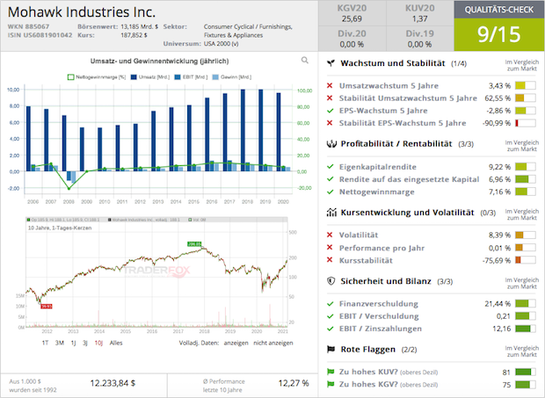Click the Kursstabilität value -75,69 %

pyautogui.click(x=497, y=260)
